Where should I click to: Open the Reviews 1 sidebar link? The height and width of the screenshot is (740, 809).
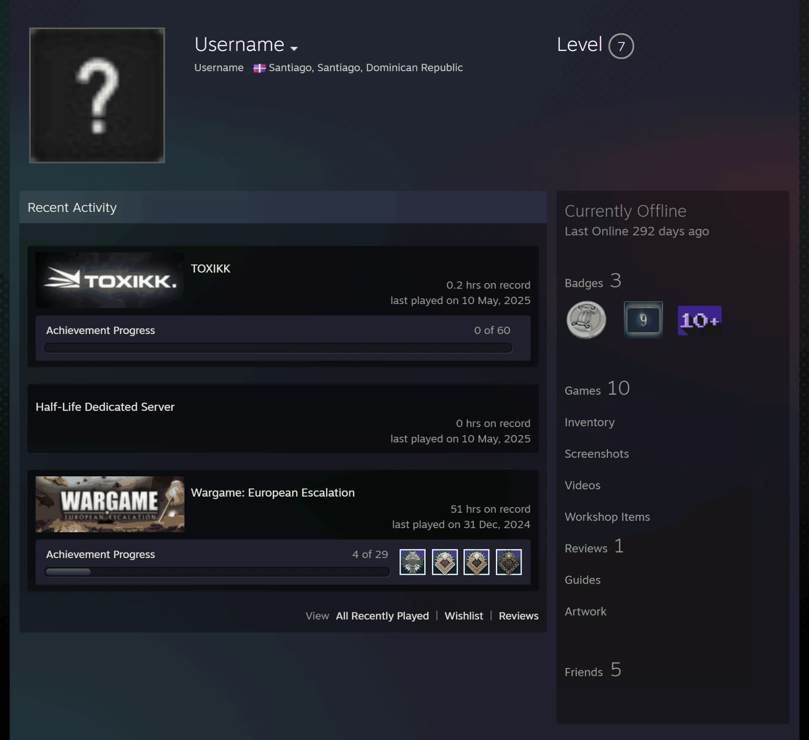click(x=594, y=547)
